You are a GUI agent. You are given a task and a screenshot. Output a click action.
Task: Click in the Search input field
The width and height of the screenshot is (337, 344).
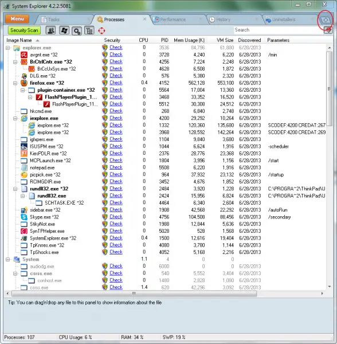[279, 30]
